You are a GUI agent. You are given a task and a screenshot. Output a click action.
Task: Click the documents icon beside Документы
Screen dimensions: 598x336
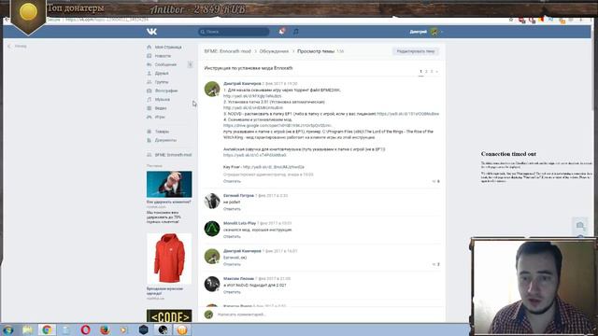[x=149, y=140]
